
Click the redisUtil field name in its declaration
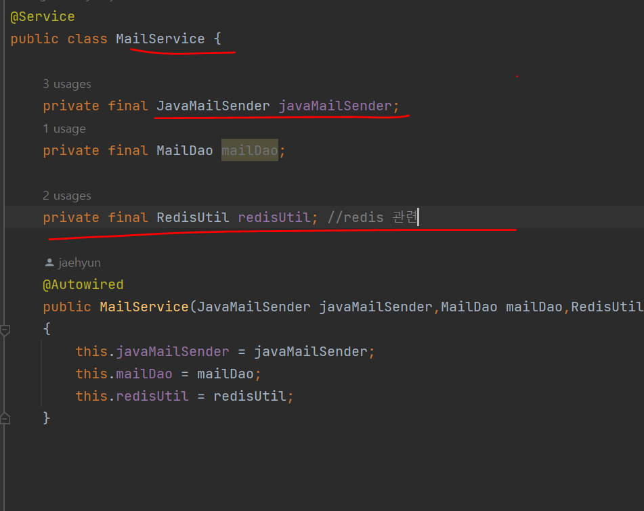point(274,217)
